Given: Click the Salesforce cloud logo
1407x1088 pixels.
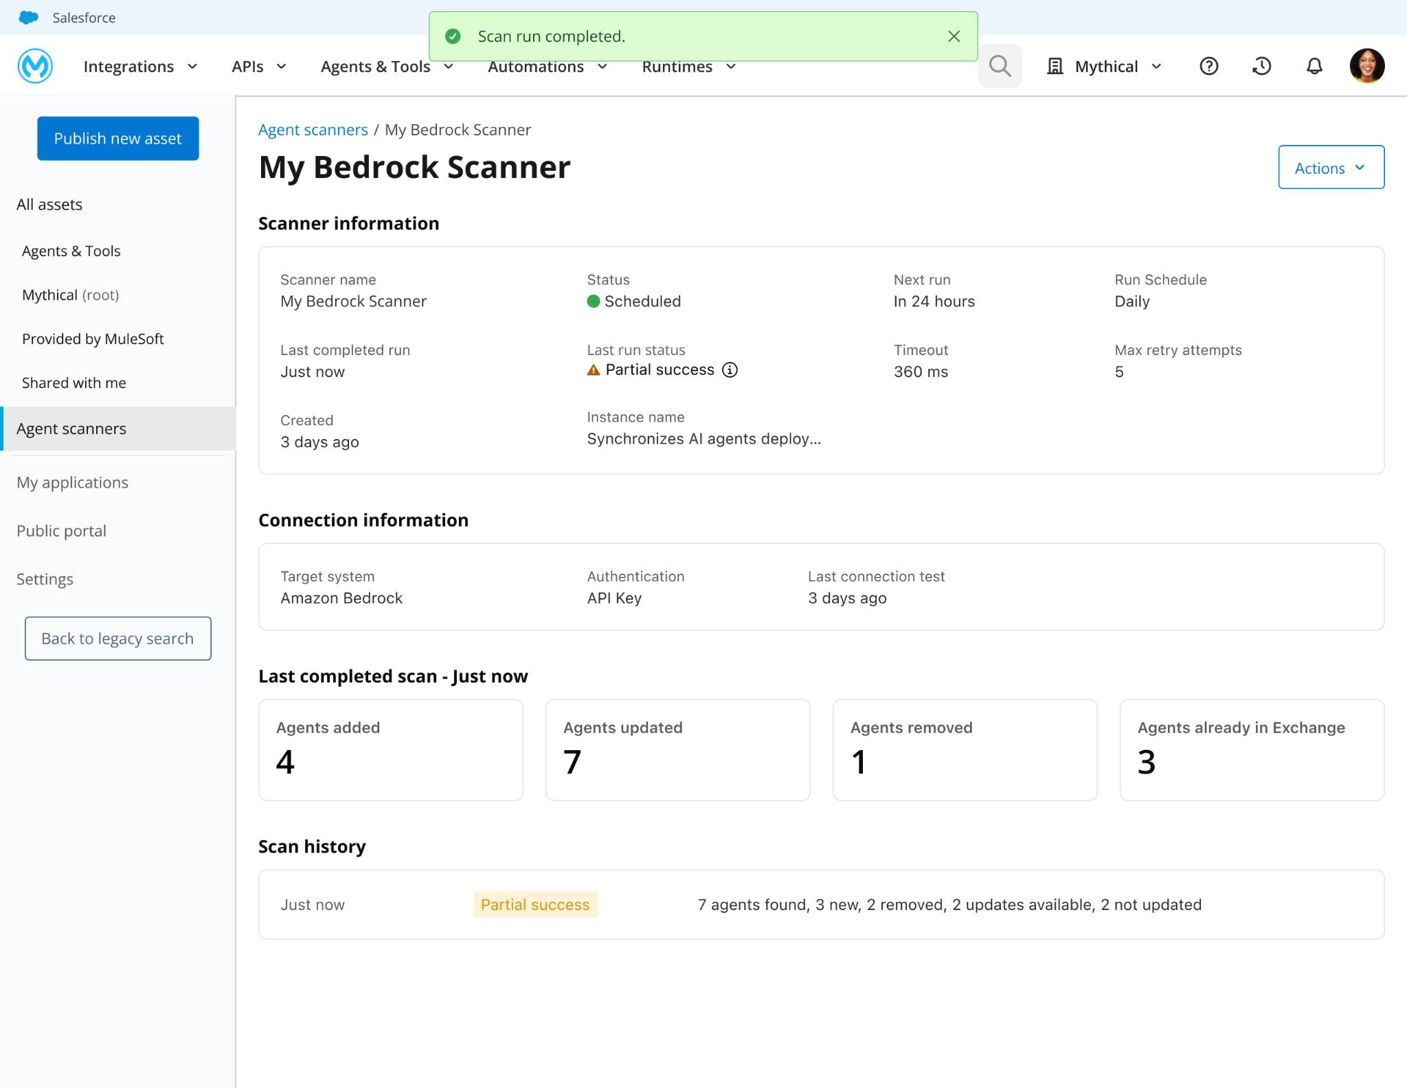Looking at the screenshot, I should coord(28,17).
